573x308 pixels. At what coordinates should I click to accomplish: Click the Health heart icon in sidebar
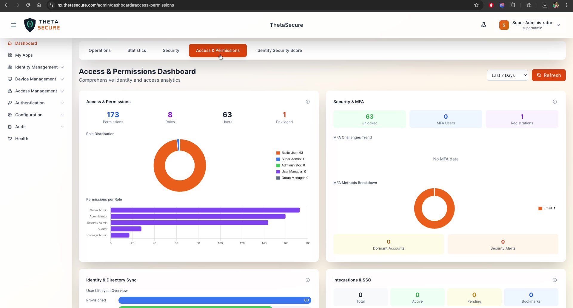pyautogui.click(x=10, y=139)
